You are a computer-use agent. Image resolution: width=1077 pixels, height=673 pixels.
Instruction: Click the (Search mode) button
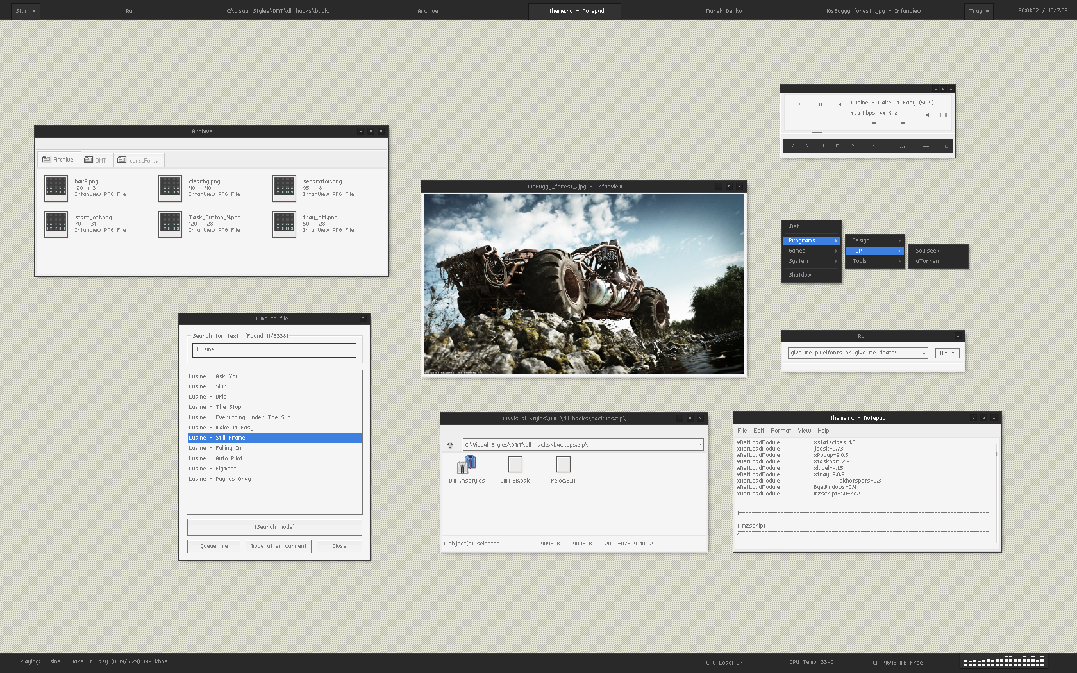(x=274, y=527)
